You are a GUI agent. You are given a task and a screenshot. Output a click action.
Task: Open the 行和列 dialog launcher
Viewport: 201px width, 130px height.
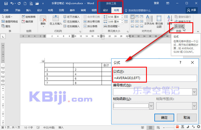80,31
